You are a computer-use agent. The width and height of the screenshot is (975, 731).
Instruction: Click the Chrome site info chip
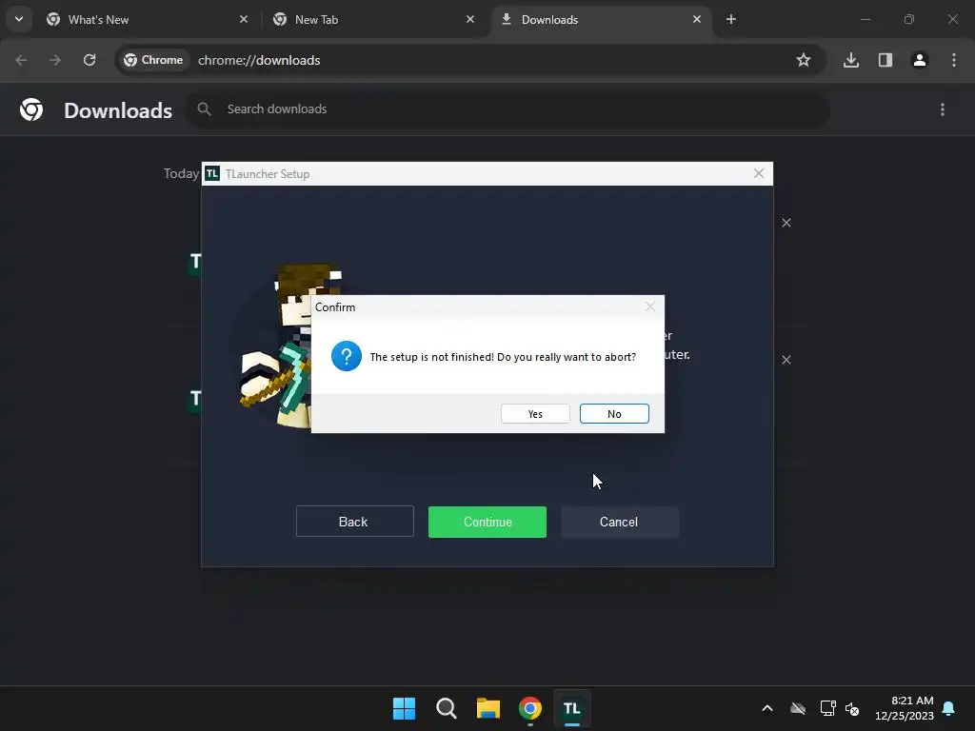tap(153, 60)
